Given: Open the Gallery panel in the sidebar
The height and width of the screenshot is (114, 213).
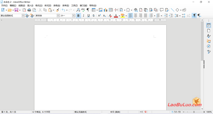Looking at the screenshot, I should [209, 41].
